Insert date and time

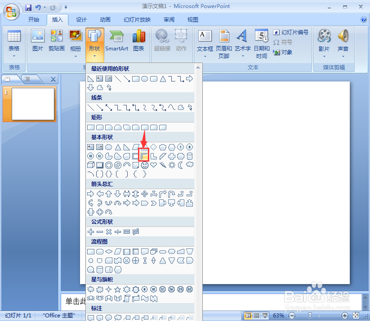pyautogui.click(x=262, y=44)
